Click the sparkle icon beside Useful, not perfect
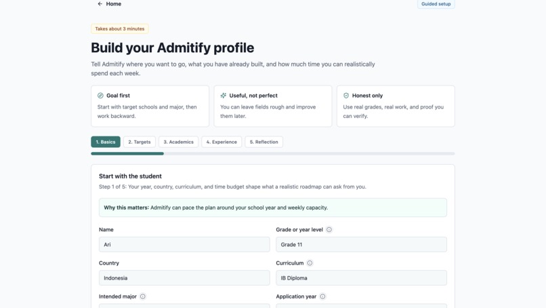The height and width of the screenshot is (308, 546). pyautogui.click(x=223, y=96)
